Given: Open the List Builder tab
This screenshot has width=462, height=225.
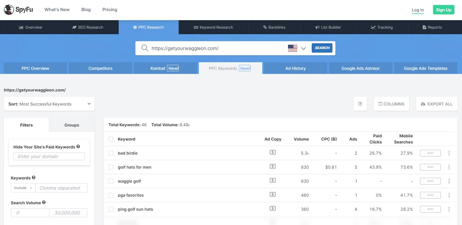Looking at the screenshot, I should pyautogui.click(x=328, y=27).
